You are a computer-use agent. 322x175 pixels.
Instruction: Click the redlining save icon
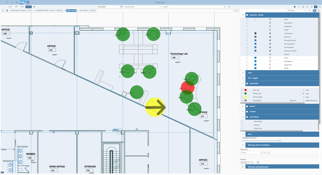coord(314,11)
